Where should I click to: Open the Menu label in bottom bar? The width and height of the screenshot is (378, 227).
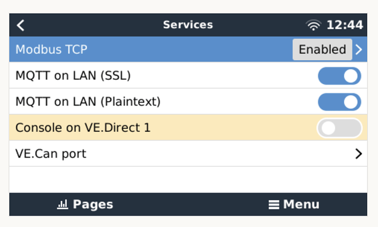click(301, 205)
